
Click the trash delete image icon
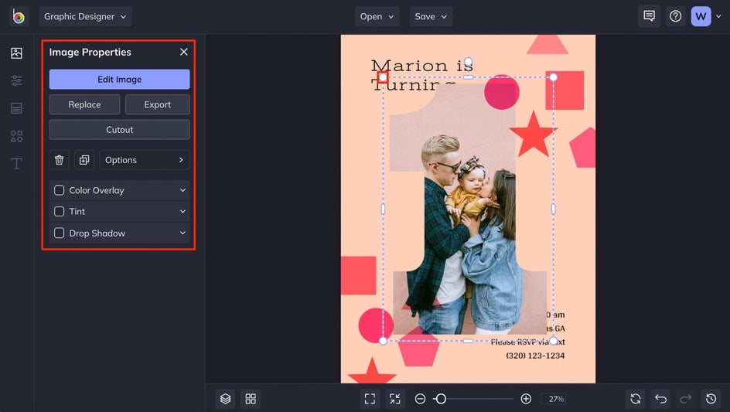(60, 160)
